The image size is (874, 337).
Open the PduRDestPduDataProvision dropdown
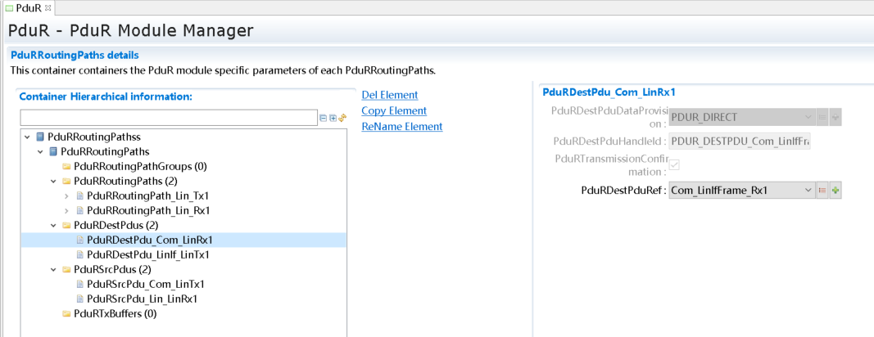808,117
